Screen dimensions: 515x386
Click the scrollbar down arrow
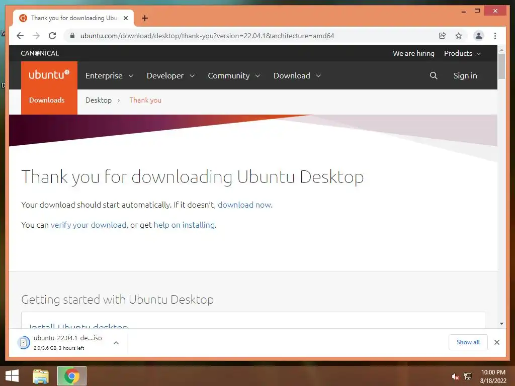coord(501,324)
